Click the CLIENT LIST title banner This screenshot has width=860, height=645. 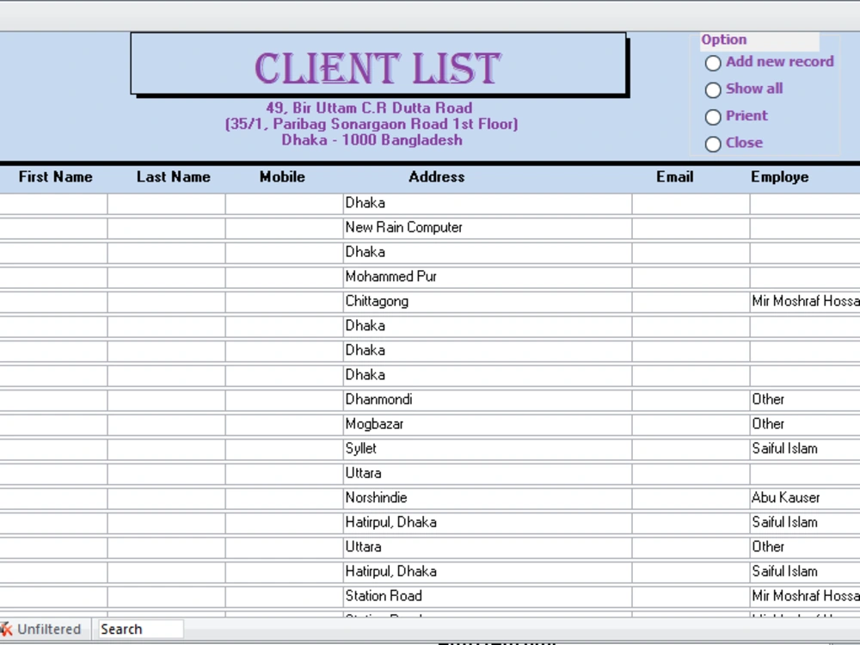click(378, 64)
